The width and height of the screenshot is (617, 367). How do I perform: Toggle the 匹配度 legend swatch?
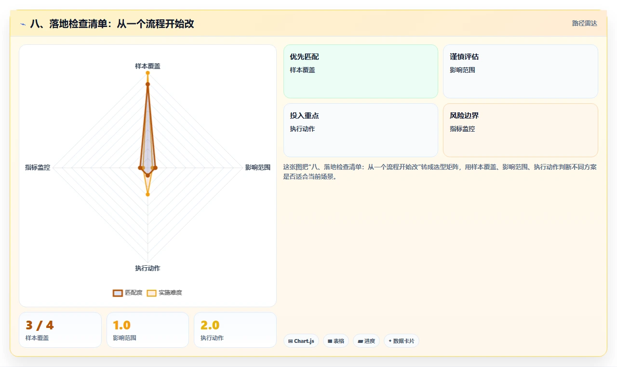(118, 293)
